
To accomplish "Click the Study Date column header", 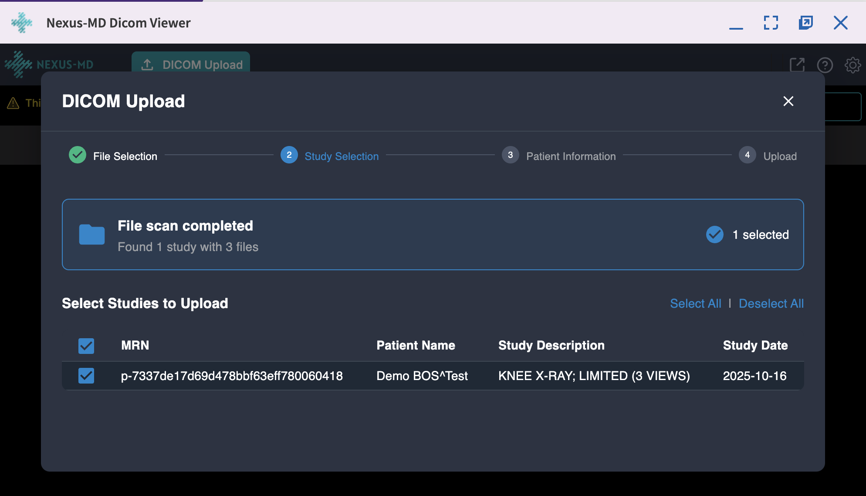I will pyautogui.click(x=755, y=345).
